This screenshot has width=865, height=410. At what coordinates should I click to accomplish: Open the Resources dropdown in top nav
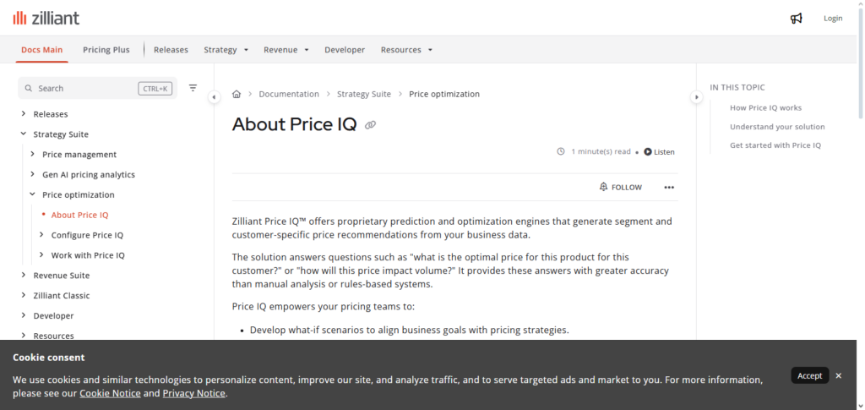point(406,50)
